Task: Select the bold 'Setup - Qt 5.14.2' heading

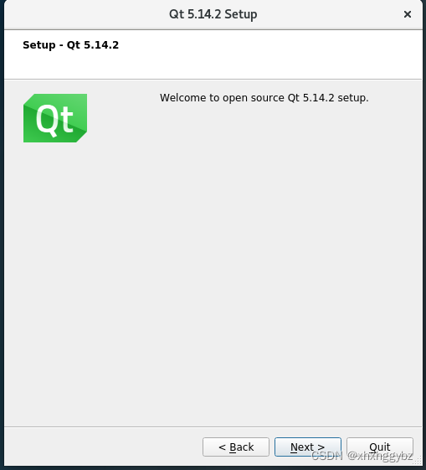Action: 70,45
